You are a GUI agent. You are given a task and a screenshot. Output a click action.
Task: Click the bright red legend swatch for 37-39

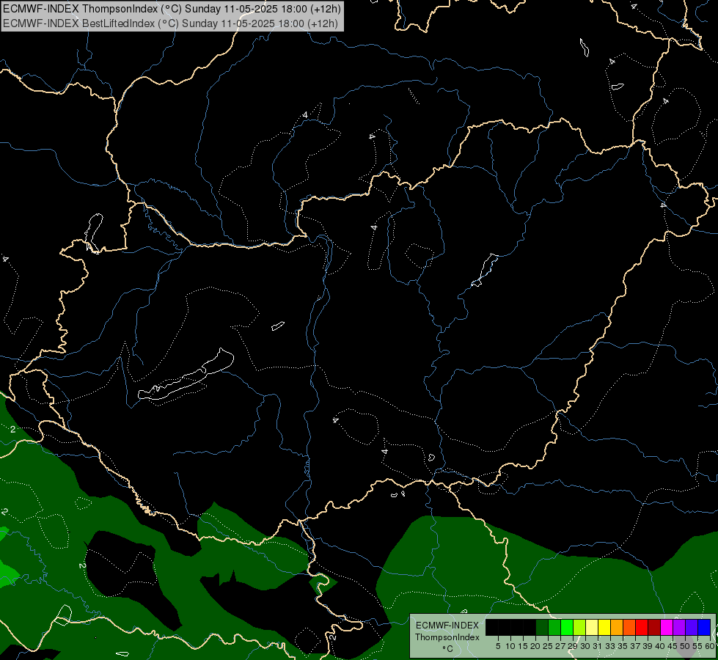tap(642, 627)
